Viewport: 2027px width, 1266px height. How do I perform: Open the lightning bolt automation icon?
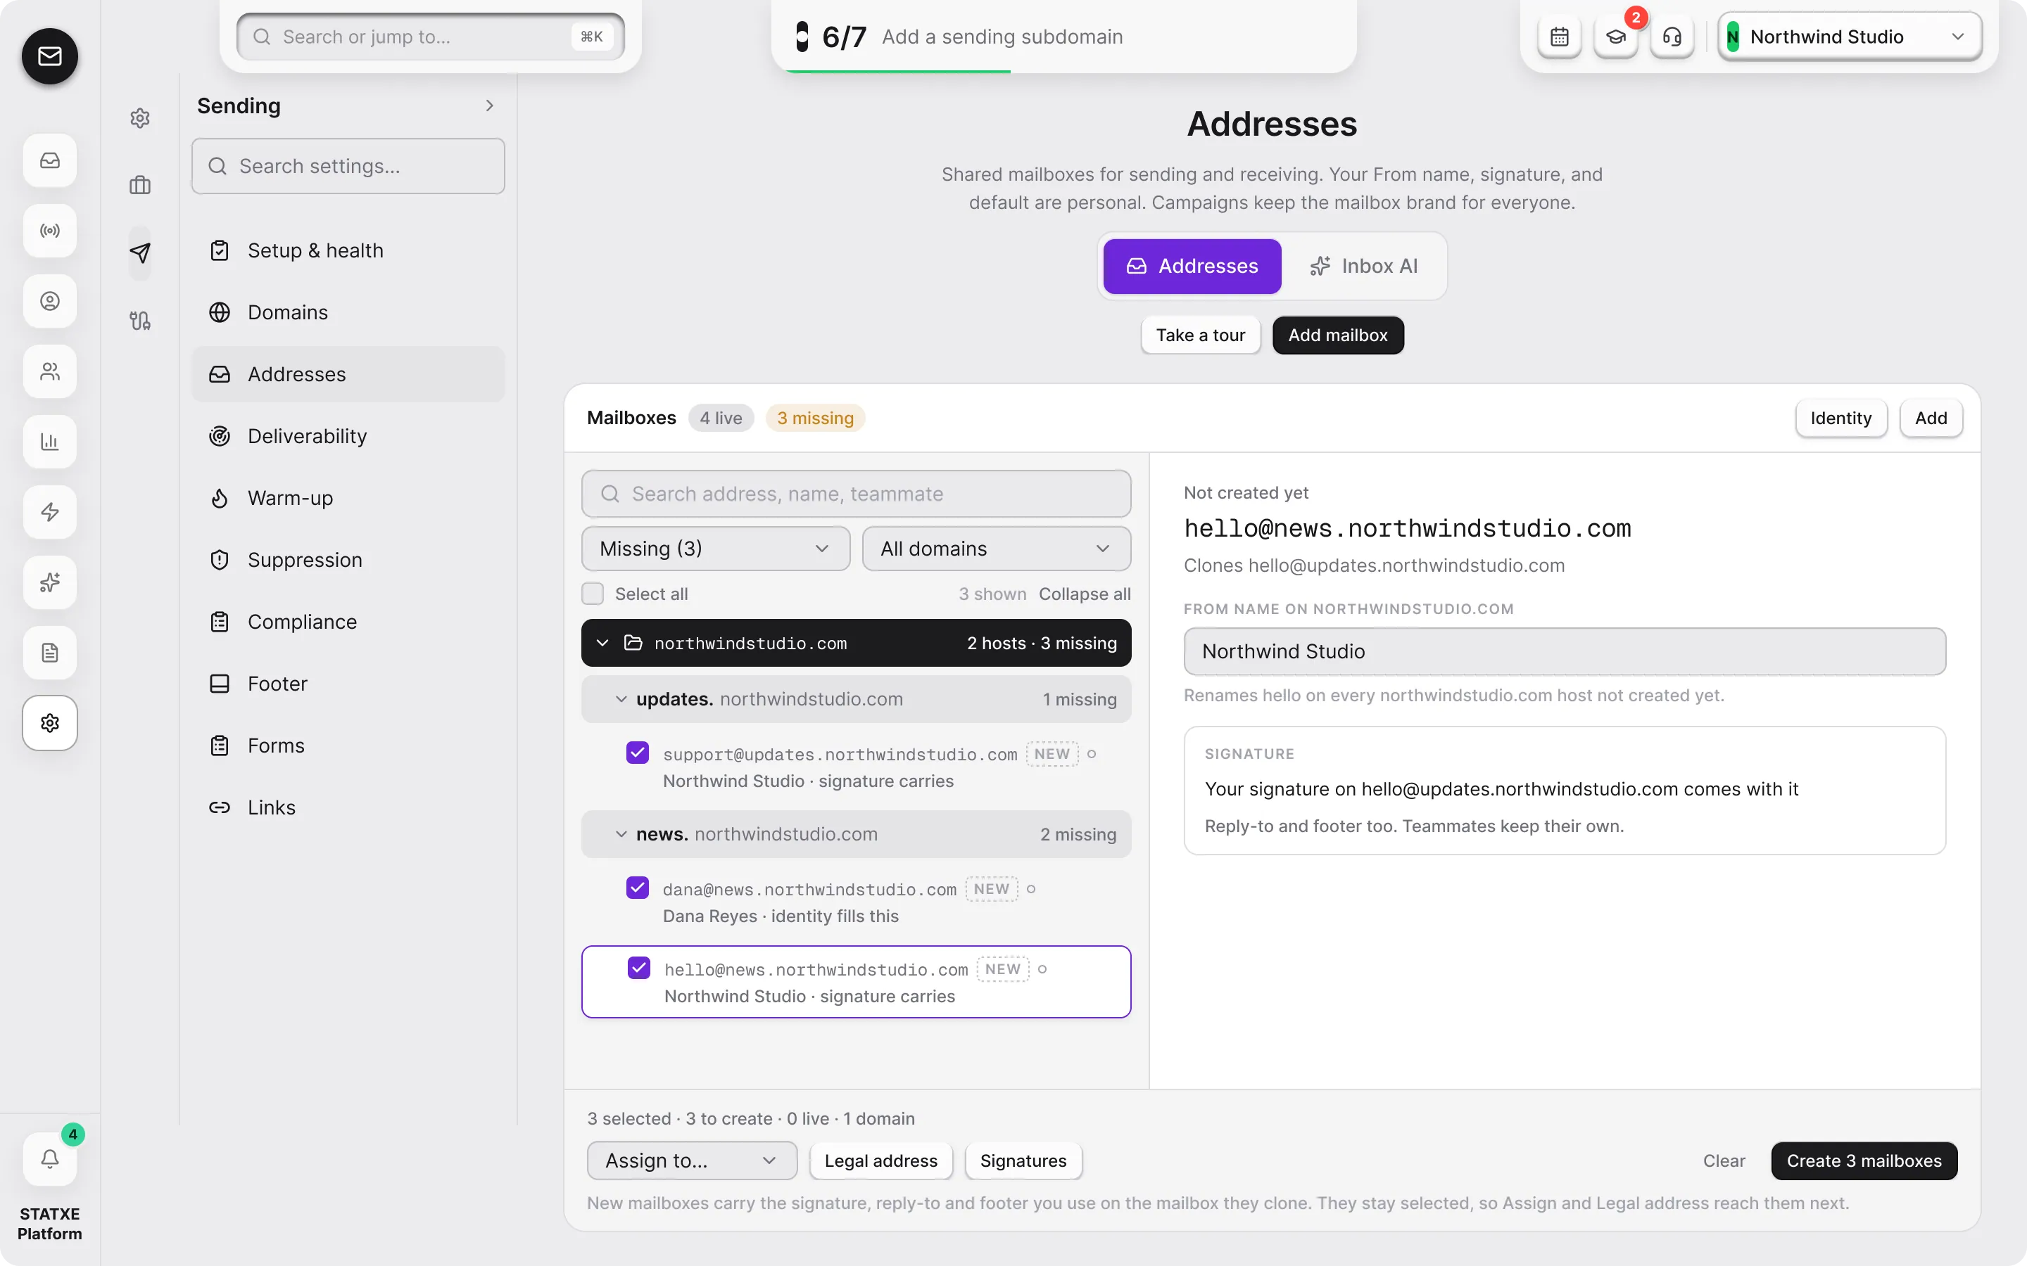49,511
